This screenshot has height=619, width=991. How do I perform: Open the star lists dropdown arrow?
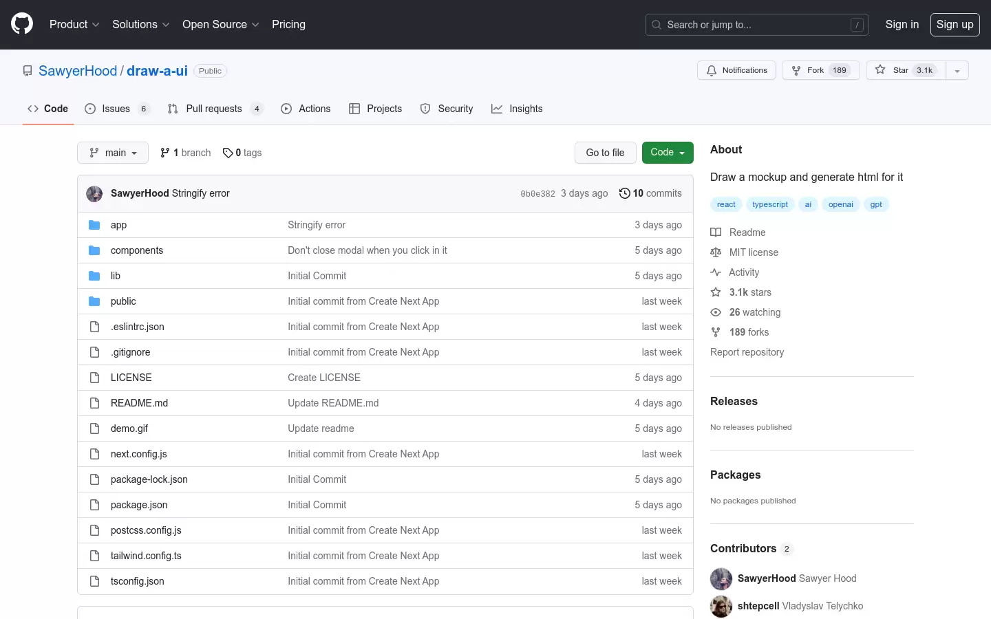[x=957, y=71]
